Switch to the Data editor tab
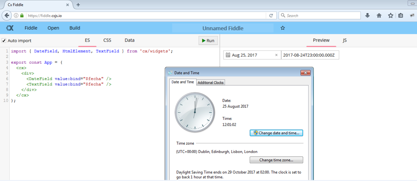417x181 pixels. [x=130, y=41]
